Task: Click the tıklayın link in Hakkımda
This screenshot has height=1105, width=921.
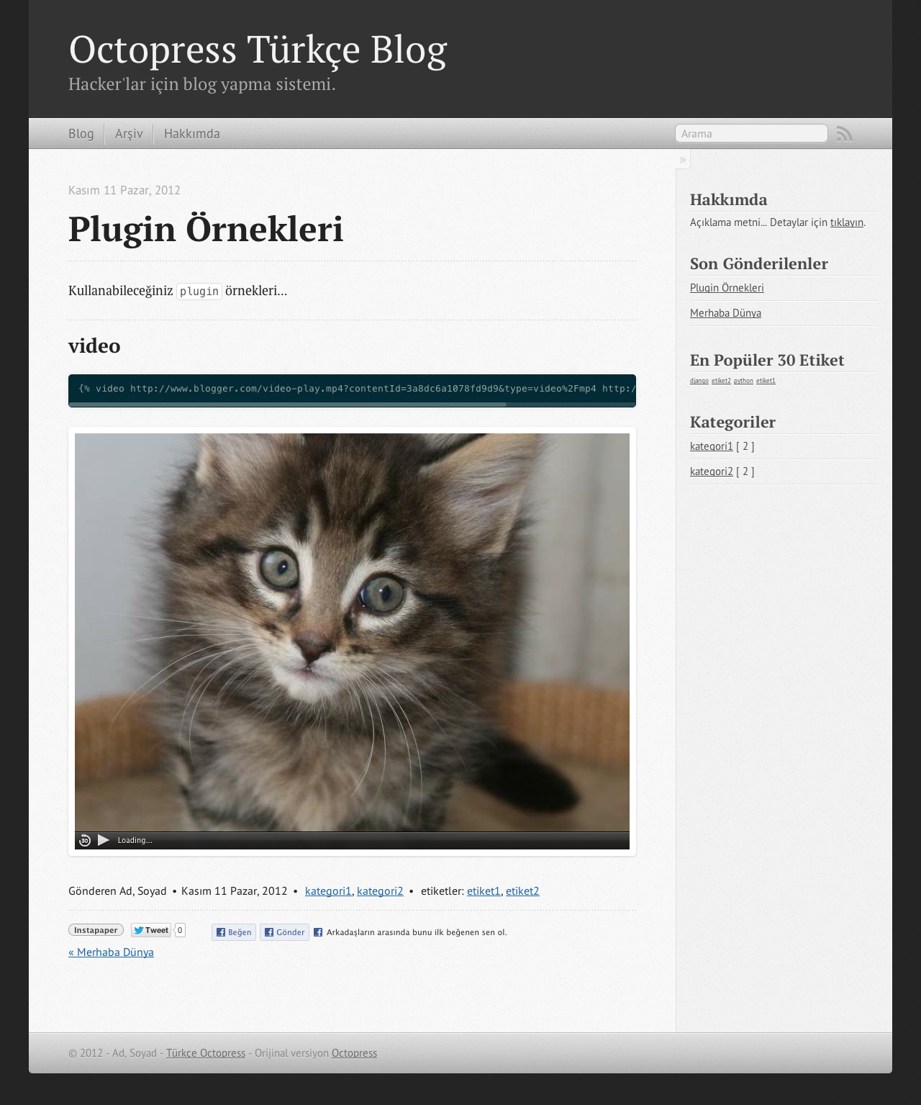Action: 846,222
